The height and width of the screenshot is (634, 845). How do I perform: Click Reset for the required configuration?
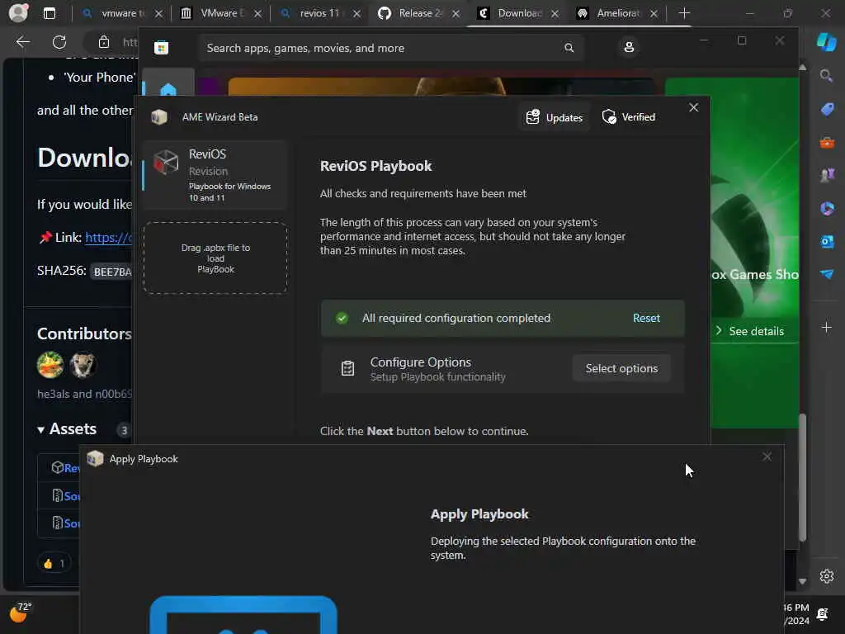tap(646, 318)
